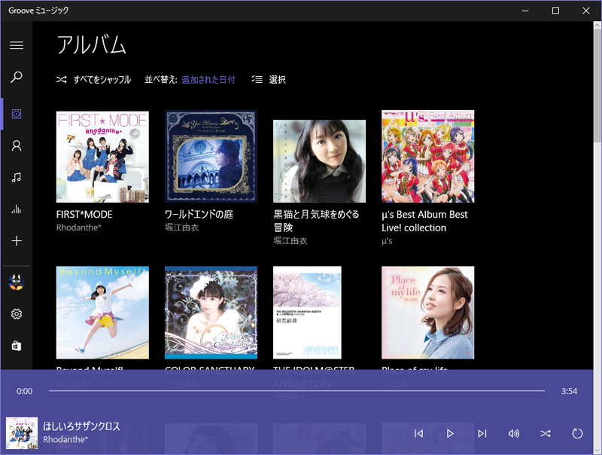Viewport: 602px width, 455px height.
Task: Open Place of my life album cover
Action: [427, 313]
